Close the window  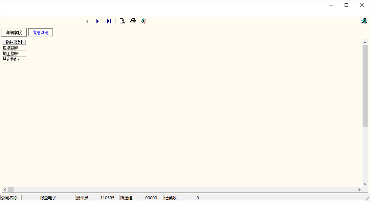coord(362,5)
